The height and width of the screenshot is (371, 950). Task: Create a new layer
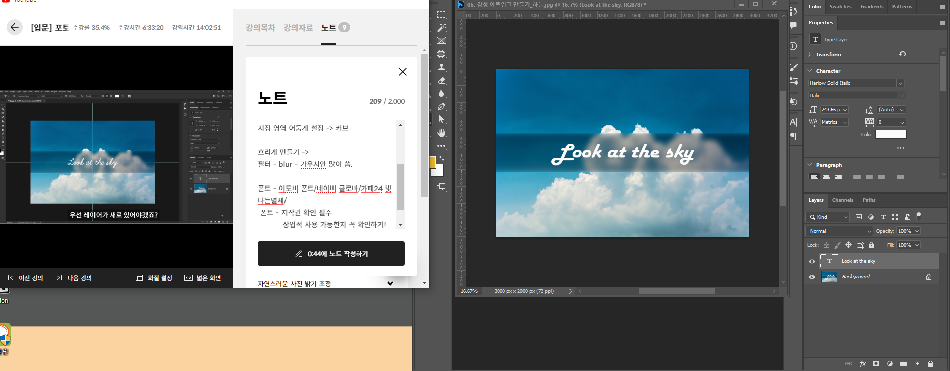[917, 363]
